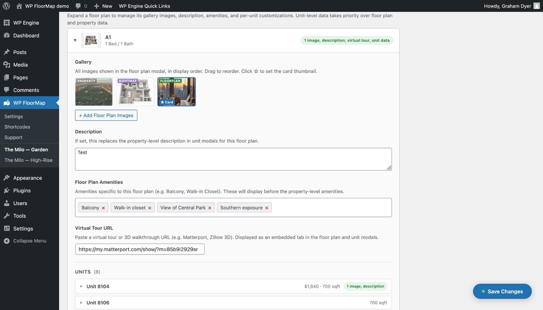Open the comments bubble icon in admin bar
This screenshot has width=543, height=310.
(x=78, y=6)
